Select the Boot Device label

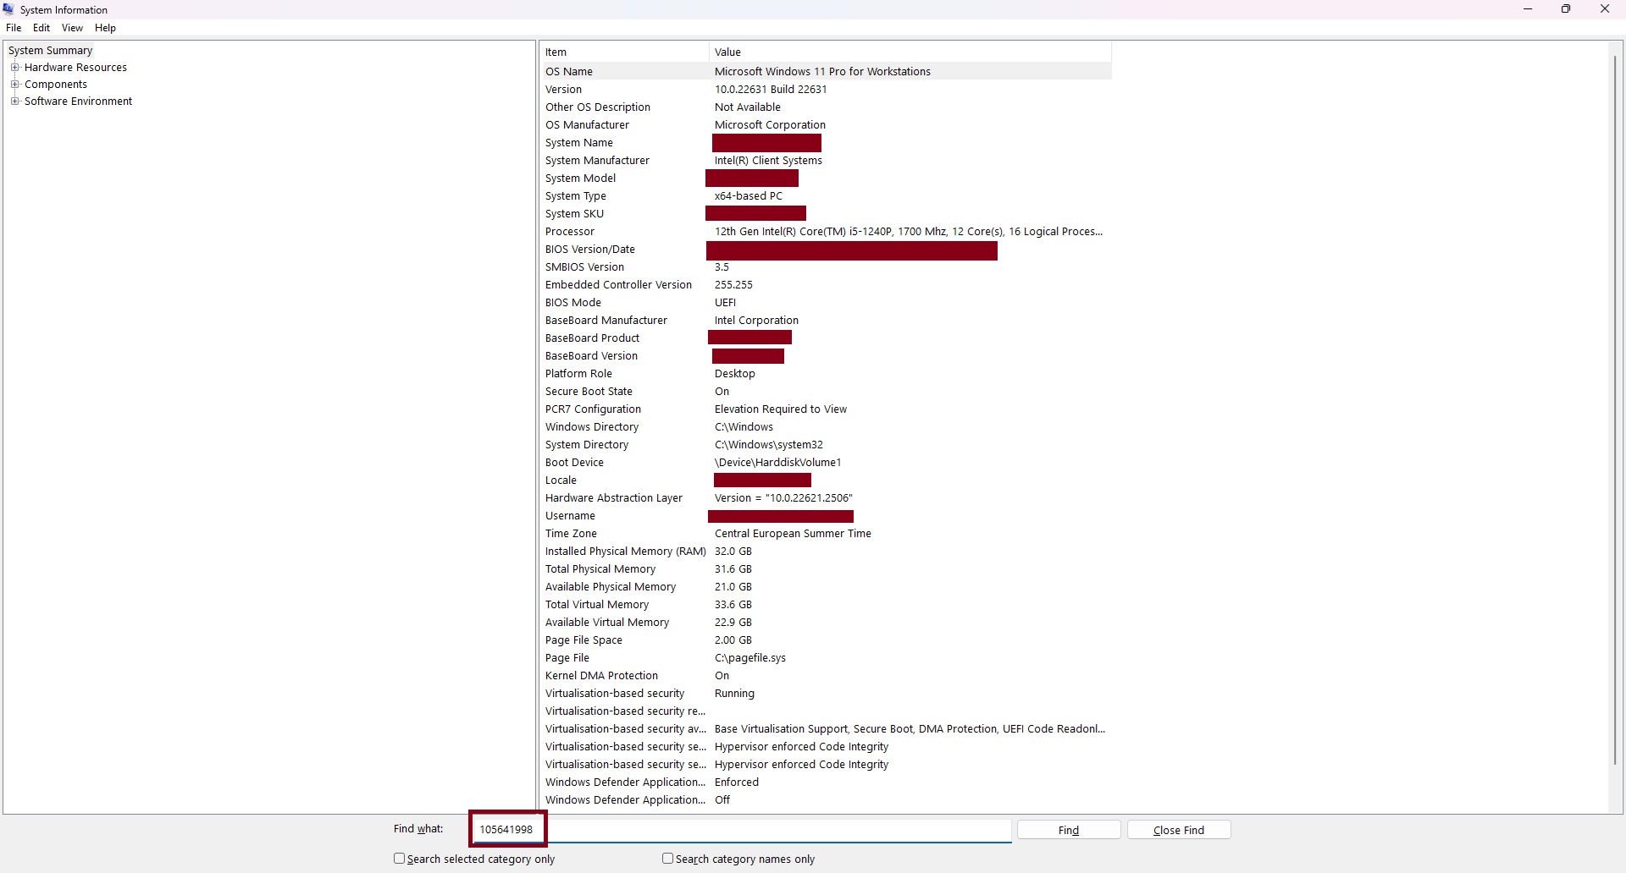574,463
